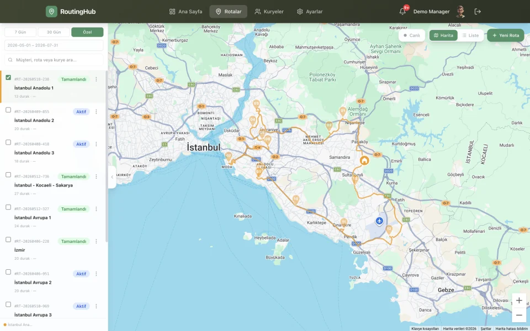Go to Ana Sayfa tab
Viewport: 530px width, 331px height.
[x=185, y=12]
